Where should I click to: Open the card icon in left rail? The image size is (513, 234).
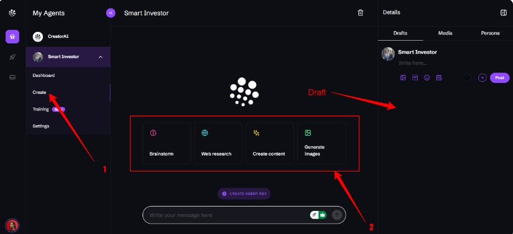coord(13,77)
